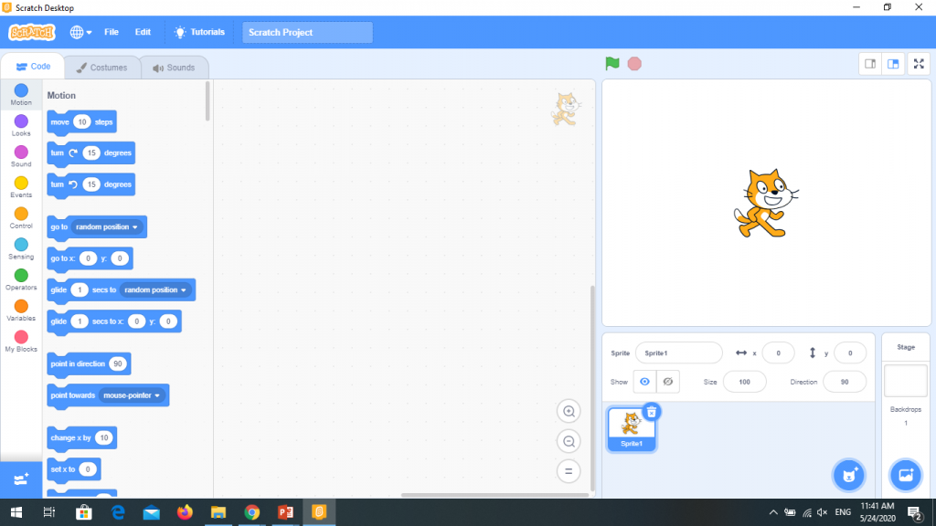The width and height of the screenshot is (936, 526).
Task: Hide the sprite with crossed-eye icon
Action: pos(668,382)
